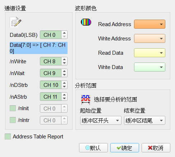Click the 分析范围 heading
The width and height of the screenshot is (175, 157).
[86, 85]
